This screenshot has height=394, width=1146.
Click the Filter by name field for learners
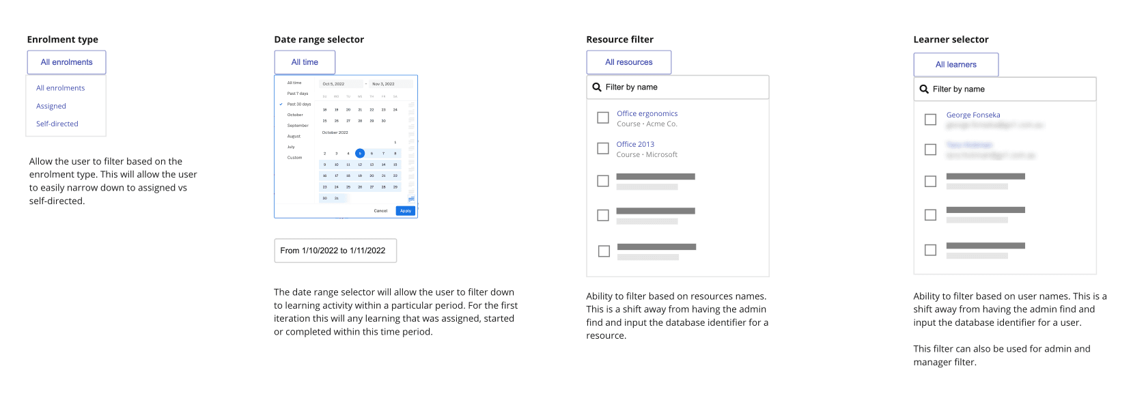[x=1011, y=89]
